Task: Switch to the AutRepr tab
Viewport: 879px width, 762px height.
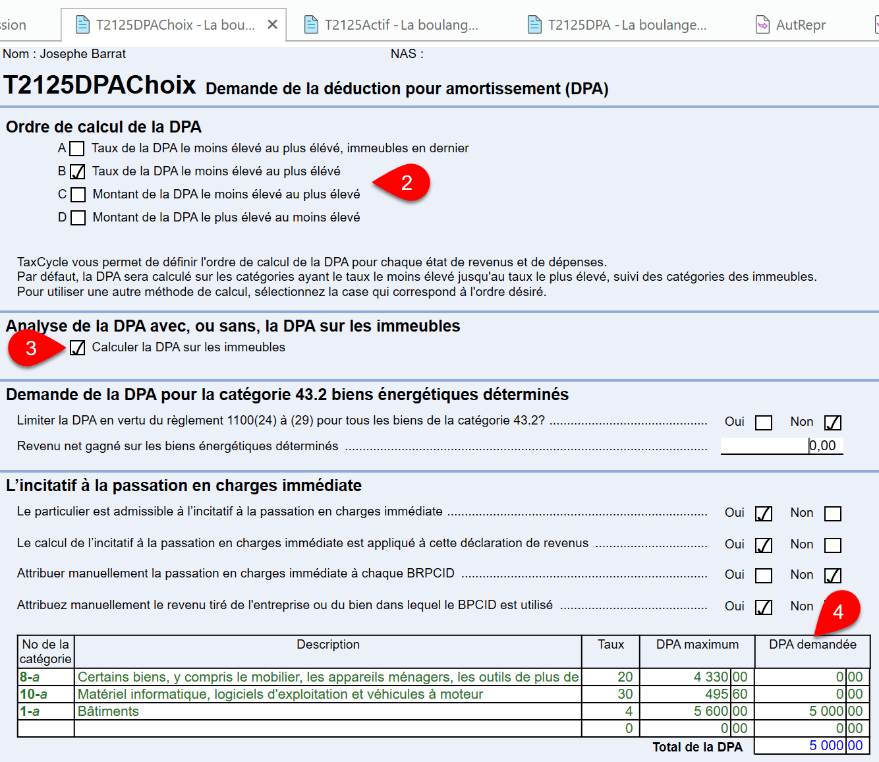Action: point(791,25)
